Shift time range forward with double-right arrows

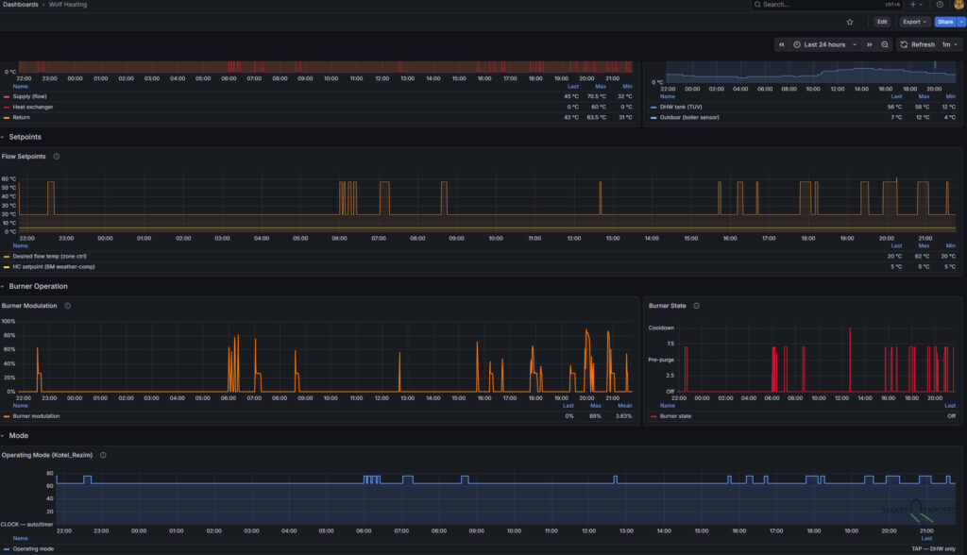pos(870,44)
